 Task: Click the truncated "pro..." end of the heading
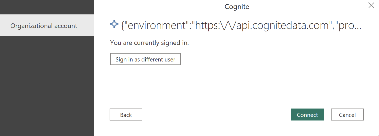tap(350, 25)
